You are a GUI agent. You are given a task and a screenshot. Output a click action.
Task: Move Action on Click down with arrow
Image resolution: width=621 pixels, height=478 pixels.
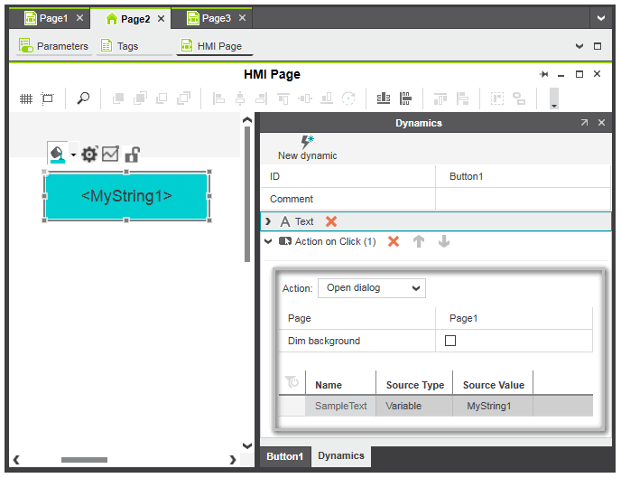pos(443,242)
